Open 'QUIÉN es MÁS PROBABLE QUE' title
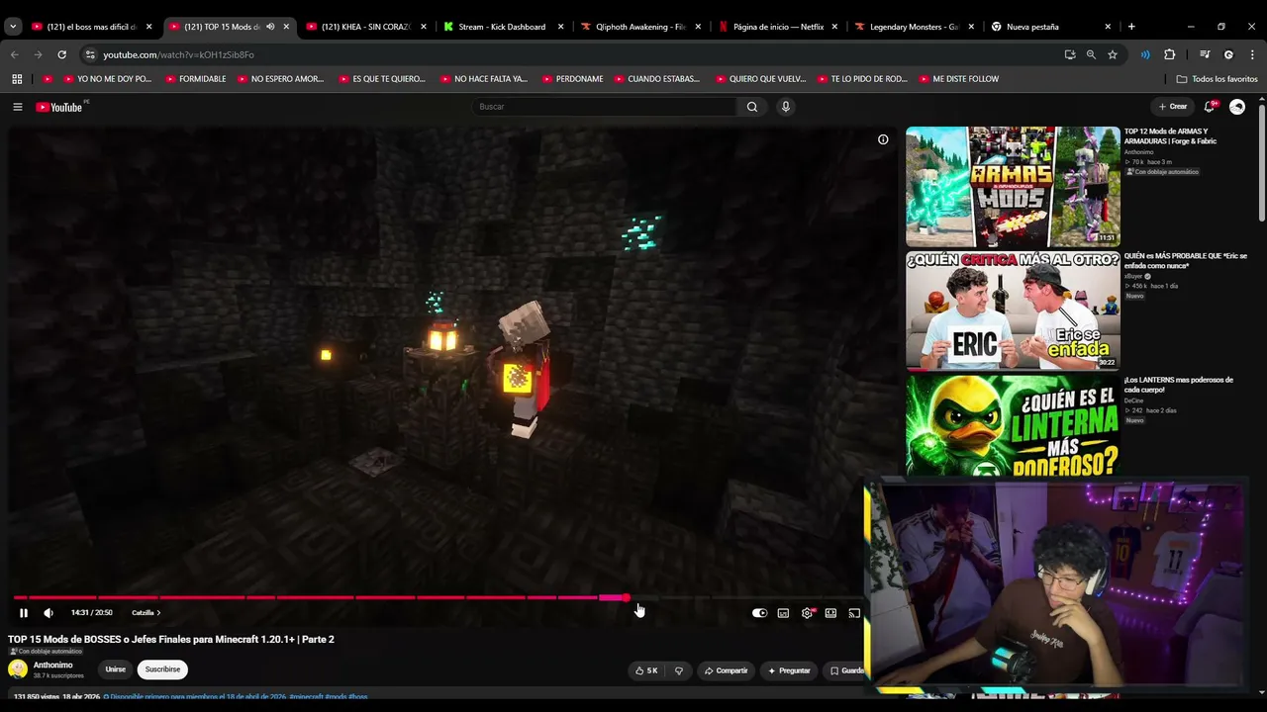The height and width of the screenshot is (712, 1267). 1185,261
